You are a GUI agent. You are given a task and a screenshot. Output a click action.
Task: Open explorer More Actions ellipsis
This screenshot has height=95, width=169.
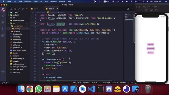click(x=26, y=9)
